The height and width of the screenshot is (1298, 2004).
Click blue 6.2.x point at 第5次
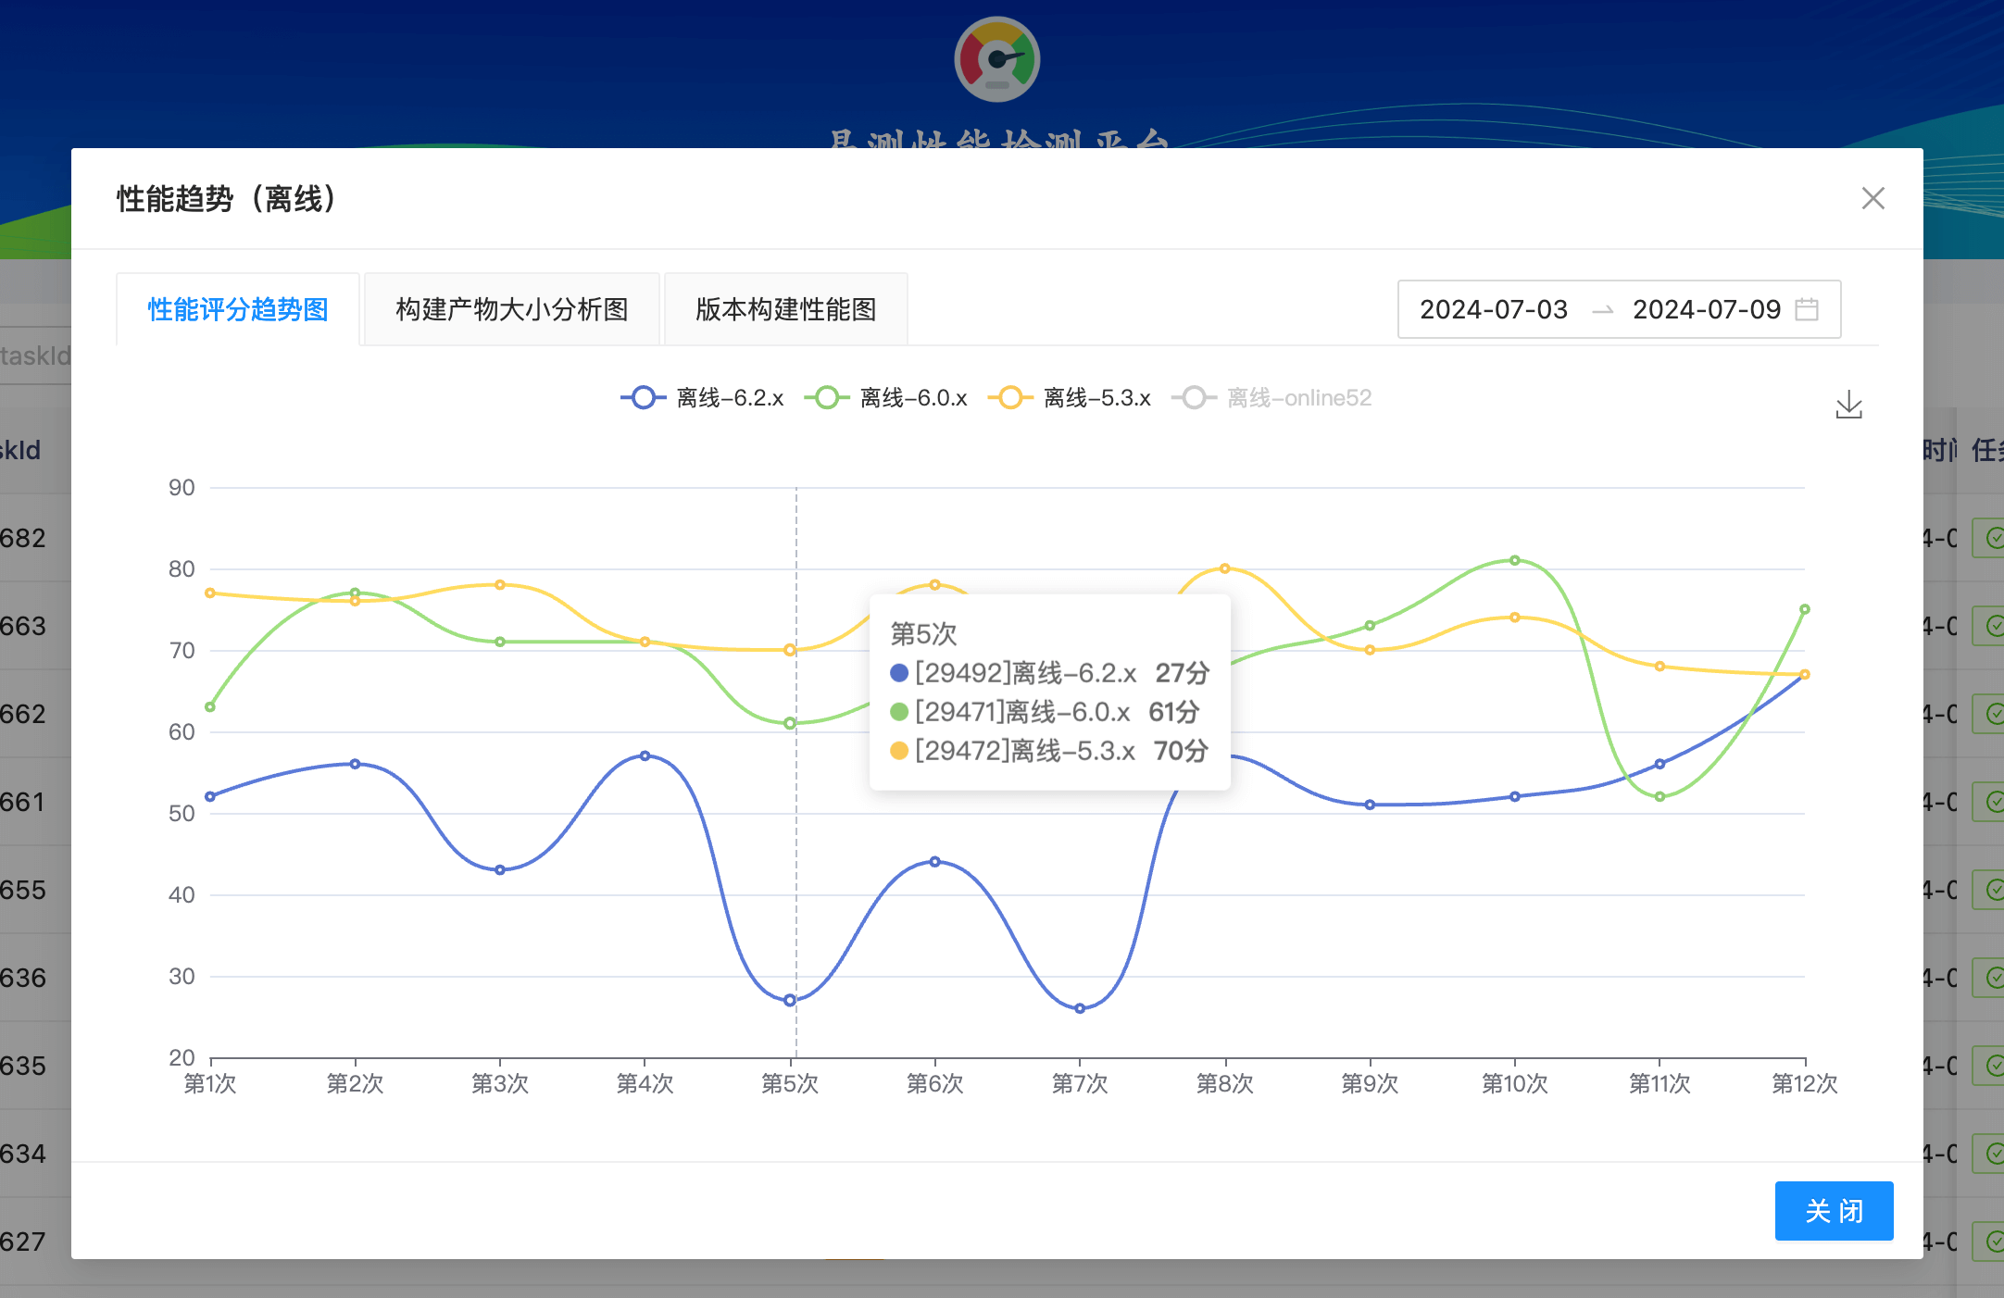790,1000
